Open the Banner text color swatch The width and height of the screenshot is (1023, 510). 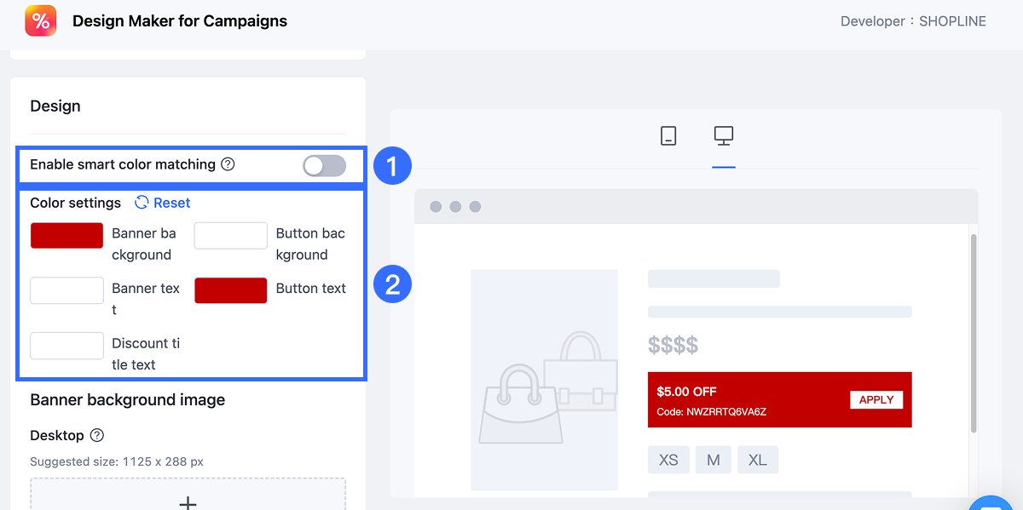click(66, 290)
